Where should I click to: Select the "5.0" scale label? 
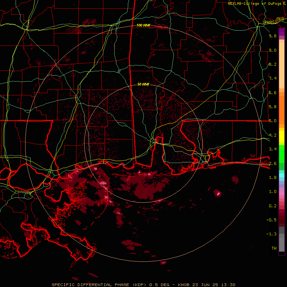pyautogui.click(x=273, y=121)
